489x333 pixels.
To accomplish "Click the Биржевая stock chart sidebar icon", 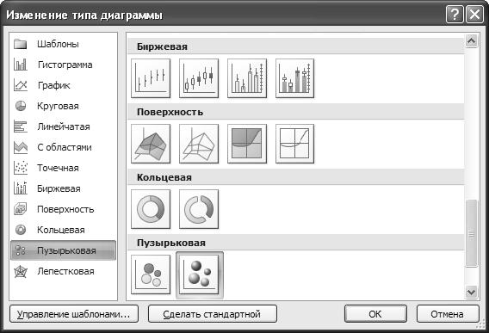I will (21, 188).
